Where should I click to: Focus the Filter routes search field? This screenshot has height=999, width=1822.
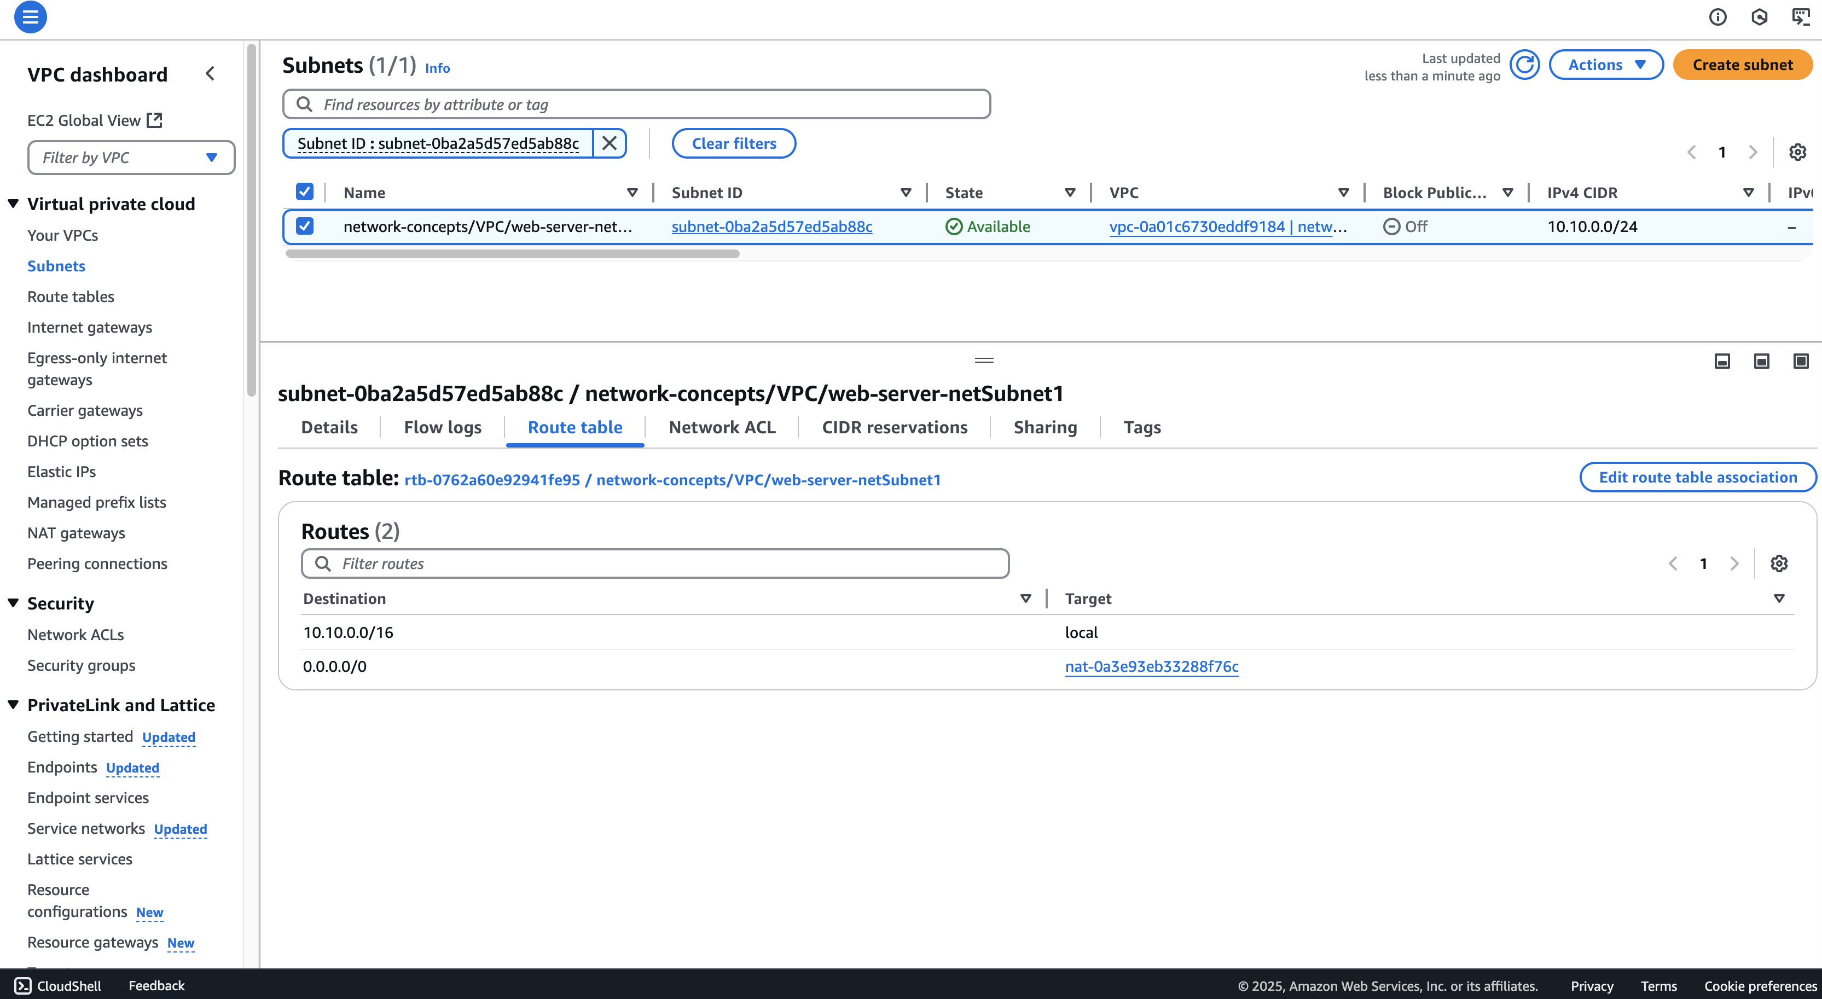[x=655, y=564]
